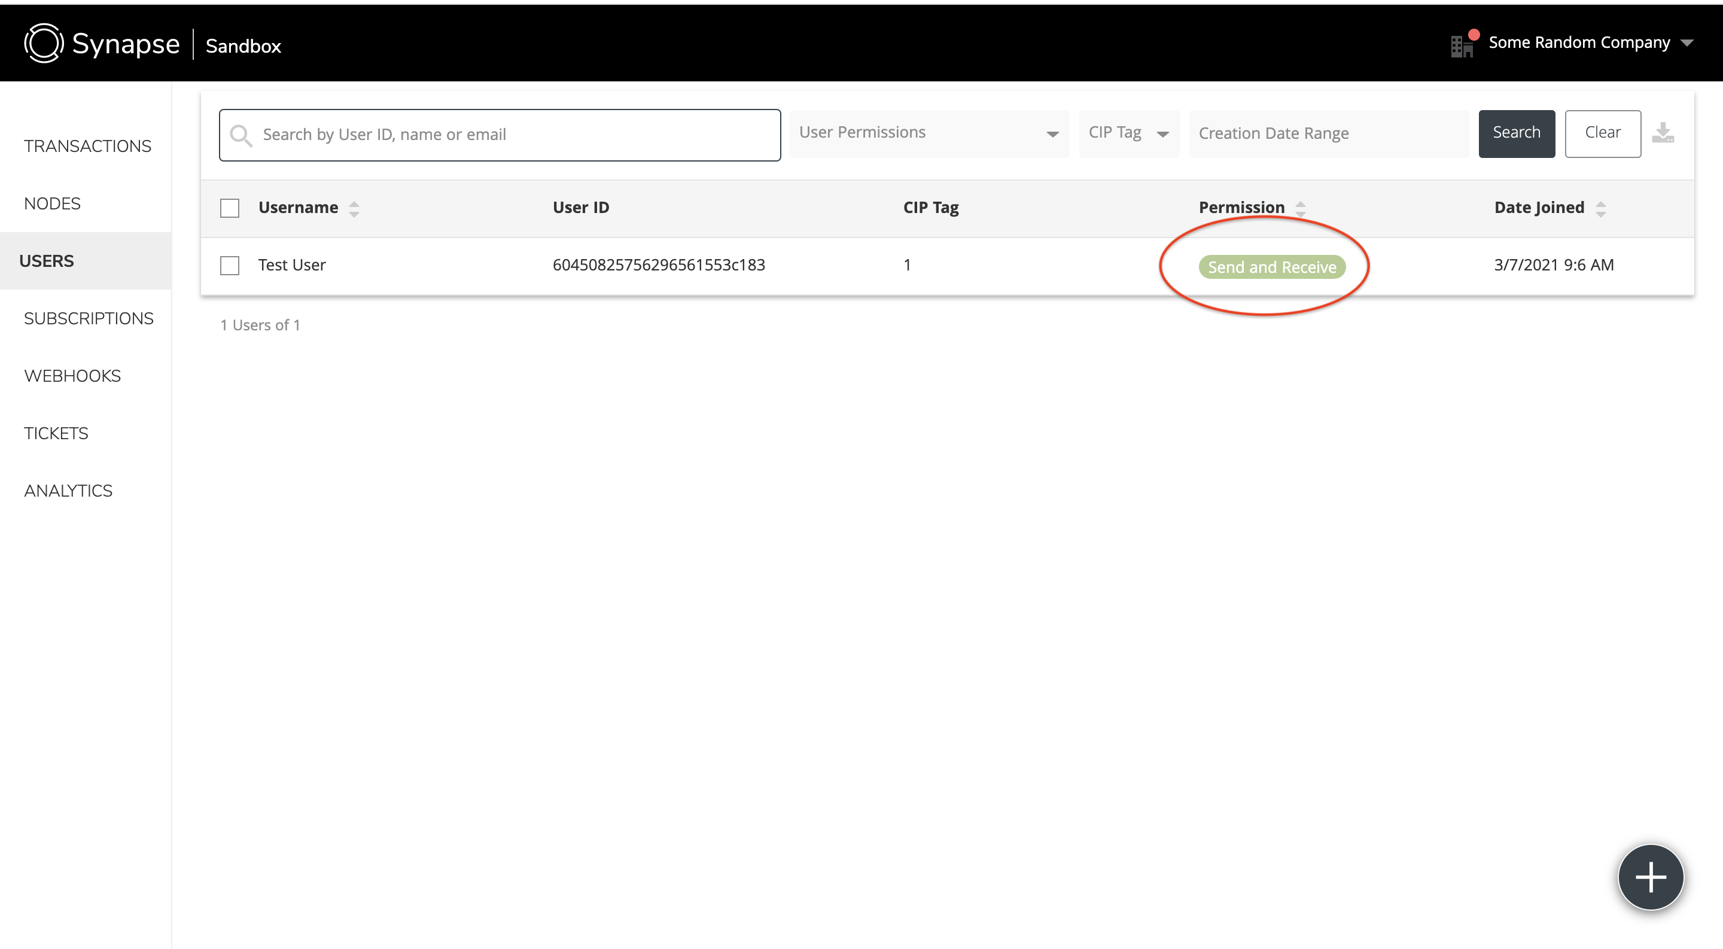Click the '1 Users of 1' count text

pos(260,325)
